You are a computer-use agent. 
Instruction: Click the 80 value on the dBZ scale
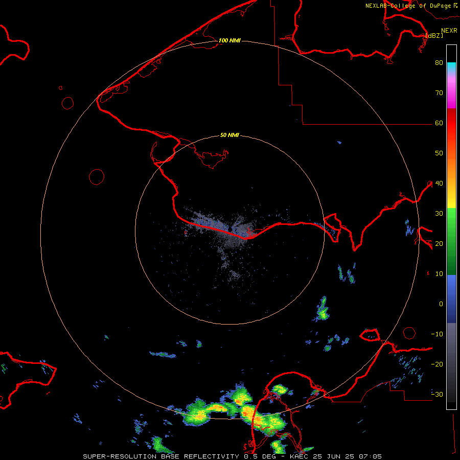439,63
